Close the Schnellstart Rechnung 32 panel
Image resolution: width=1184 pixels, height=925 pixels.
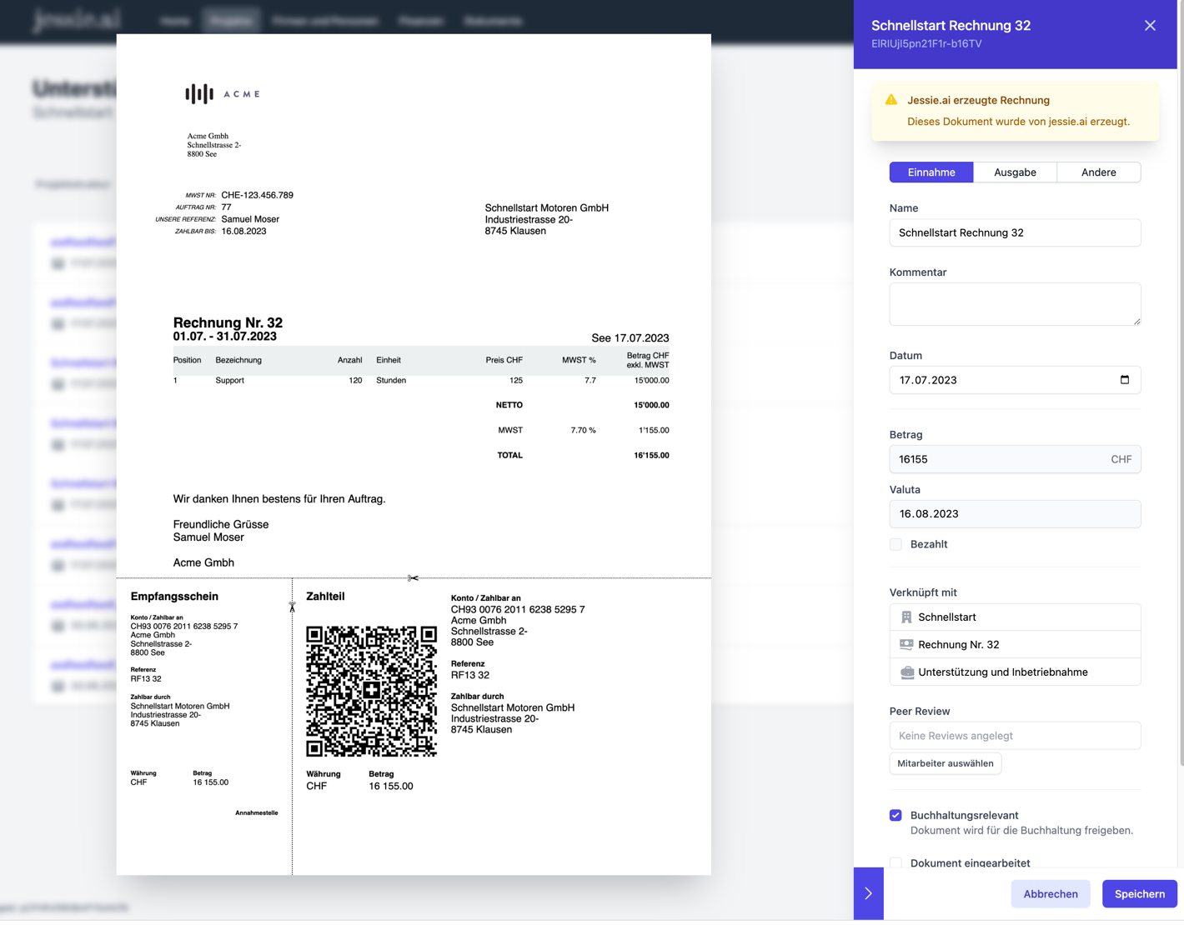[x=1150, y=26]
